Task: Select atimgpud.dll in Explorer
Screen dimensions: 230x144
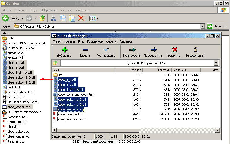Action: 14,53
